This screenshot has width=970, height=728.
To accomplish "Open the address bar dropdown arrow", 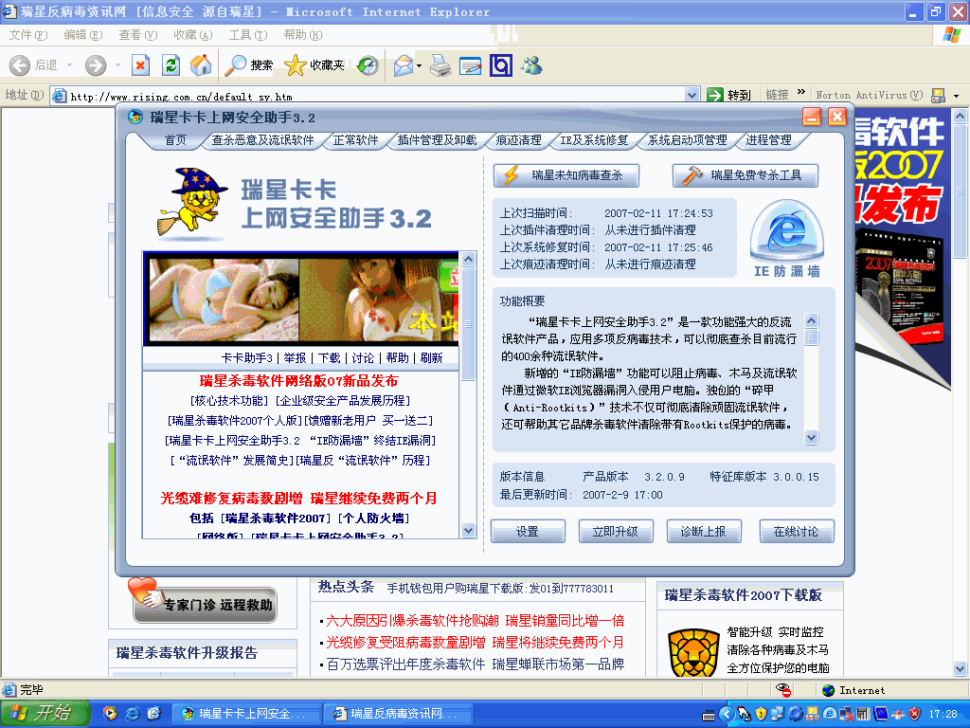I will point(692,95).
